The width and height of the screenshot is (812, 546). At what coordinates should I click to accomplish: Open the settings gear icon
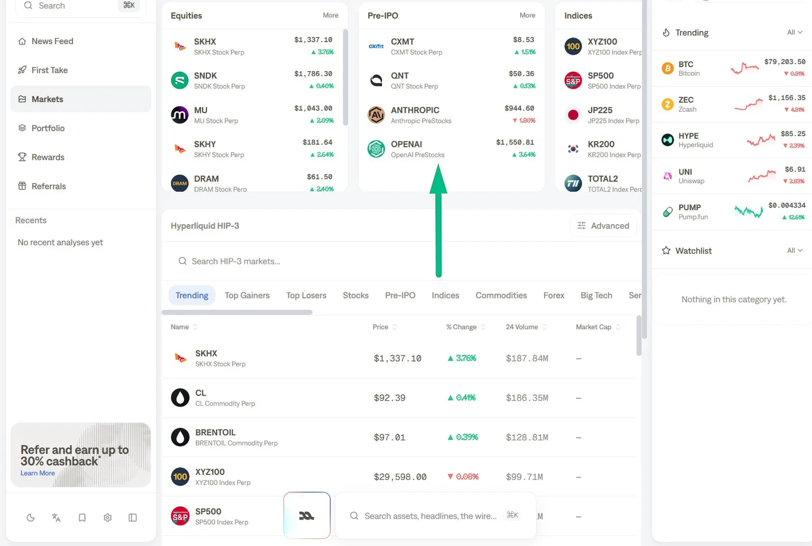coord(108,518)
